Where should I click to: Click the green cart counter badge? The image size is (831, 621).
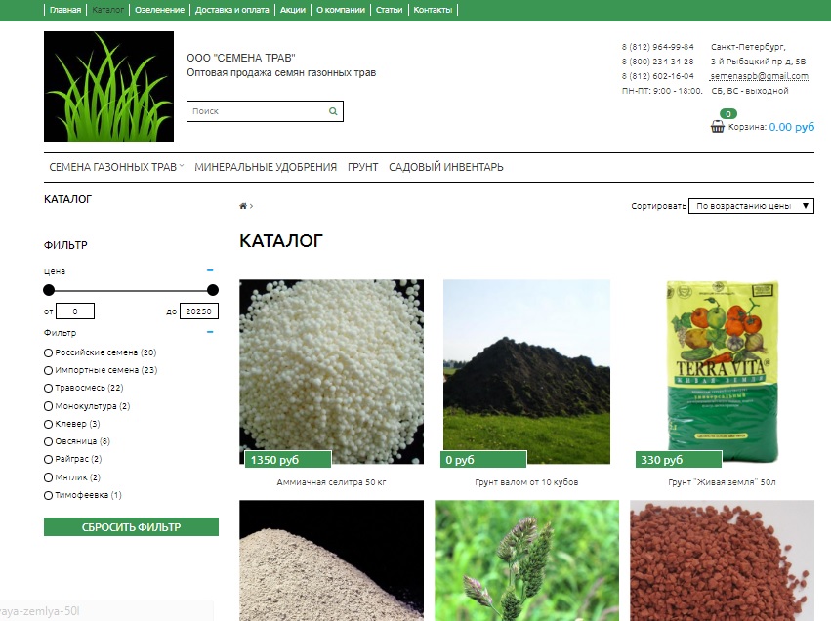(x=728, y=114)
